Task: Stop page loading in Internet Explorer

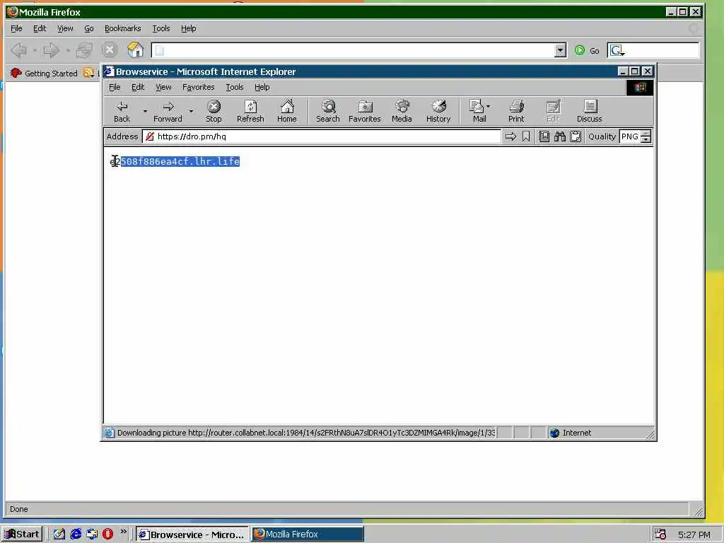Action: coord(214,112)
